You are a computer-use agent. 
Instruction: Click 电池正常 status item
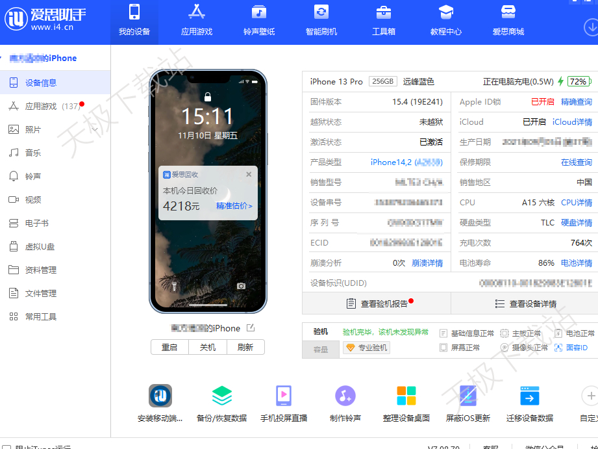pyautogui.click(x=575, y=333)
